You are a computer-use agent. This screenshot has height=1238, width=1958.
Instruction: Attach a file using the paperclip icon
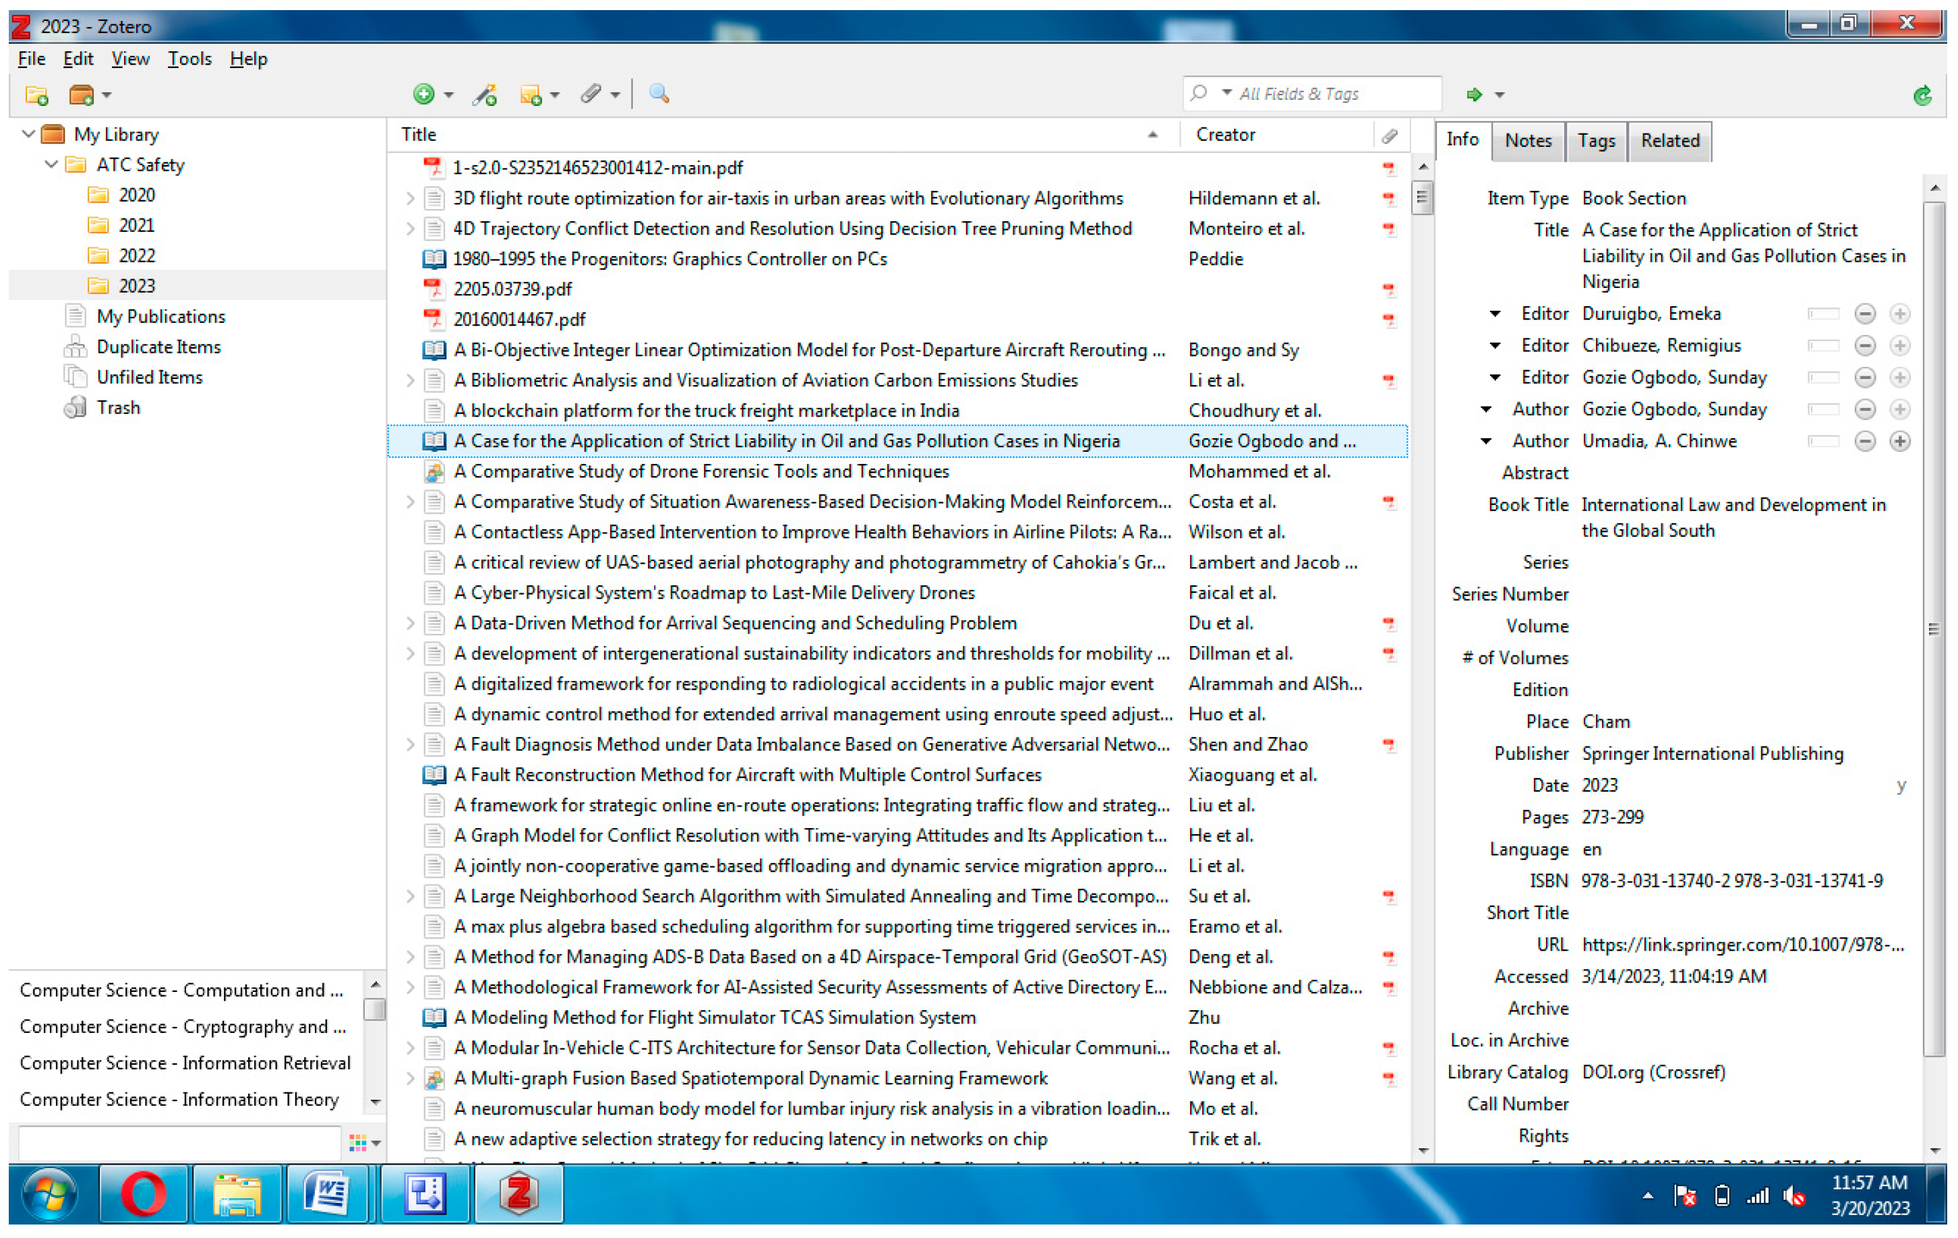tap(591, 94)
